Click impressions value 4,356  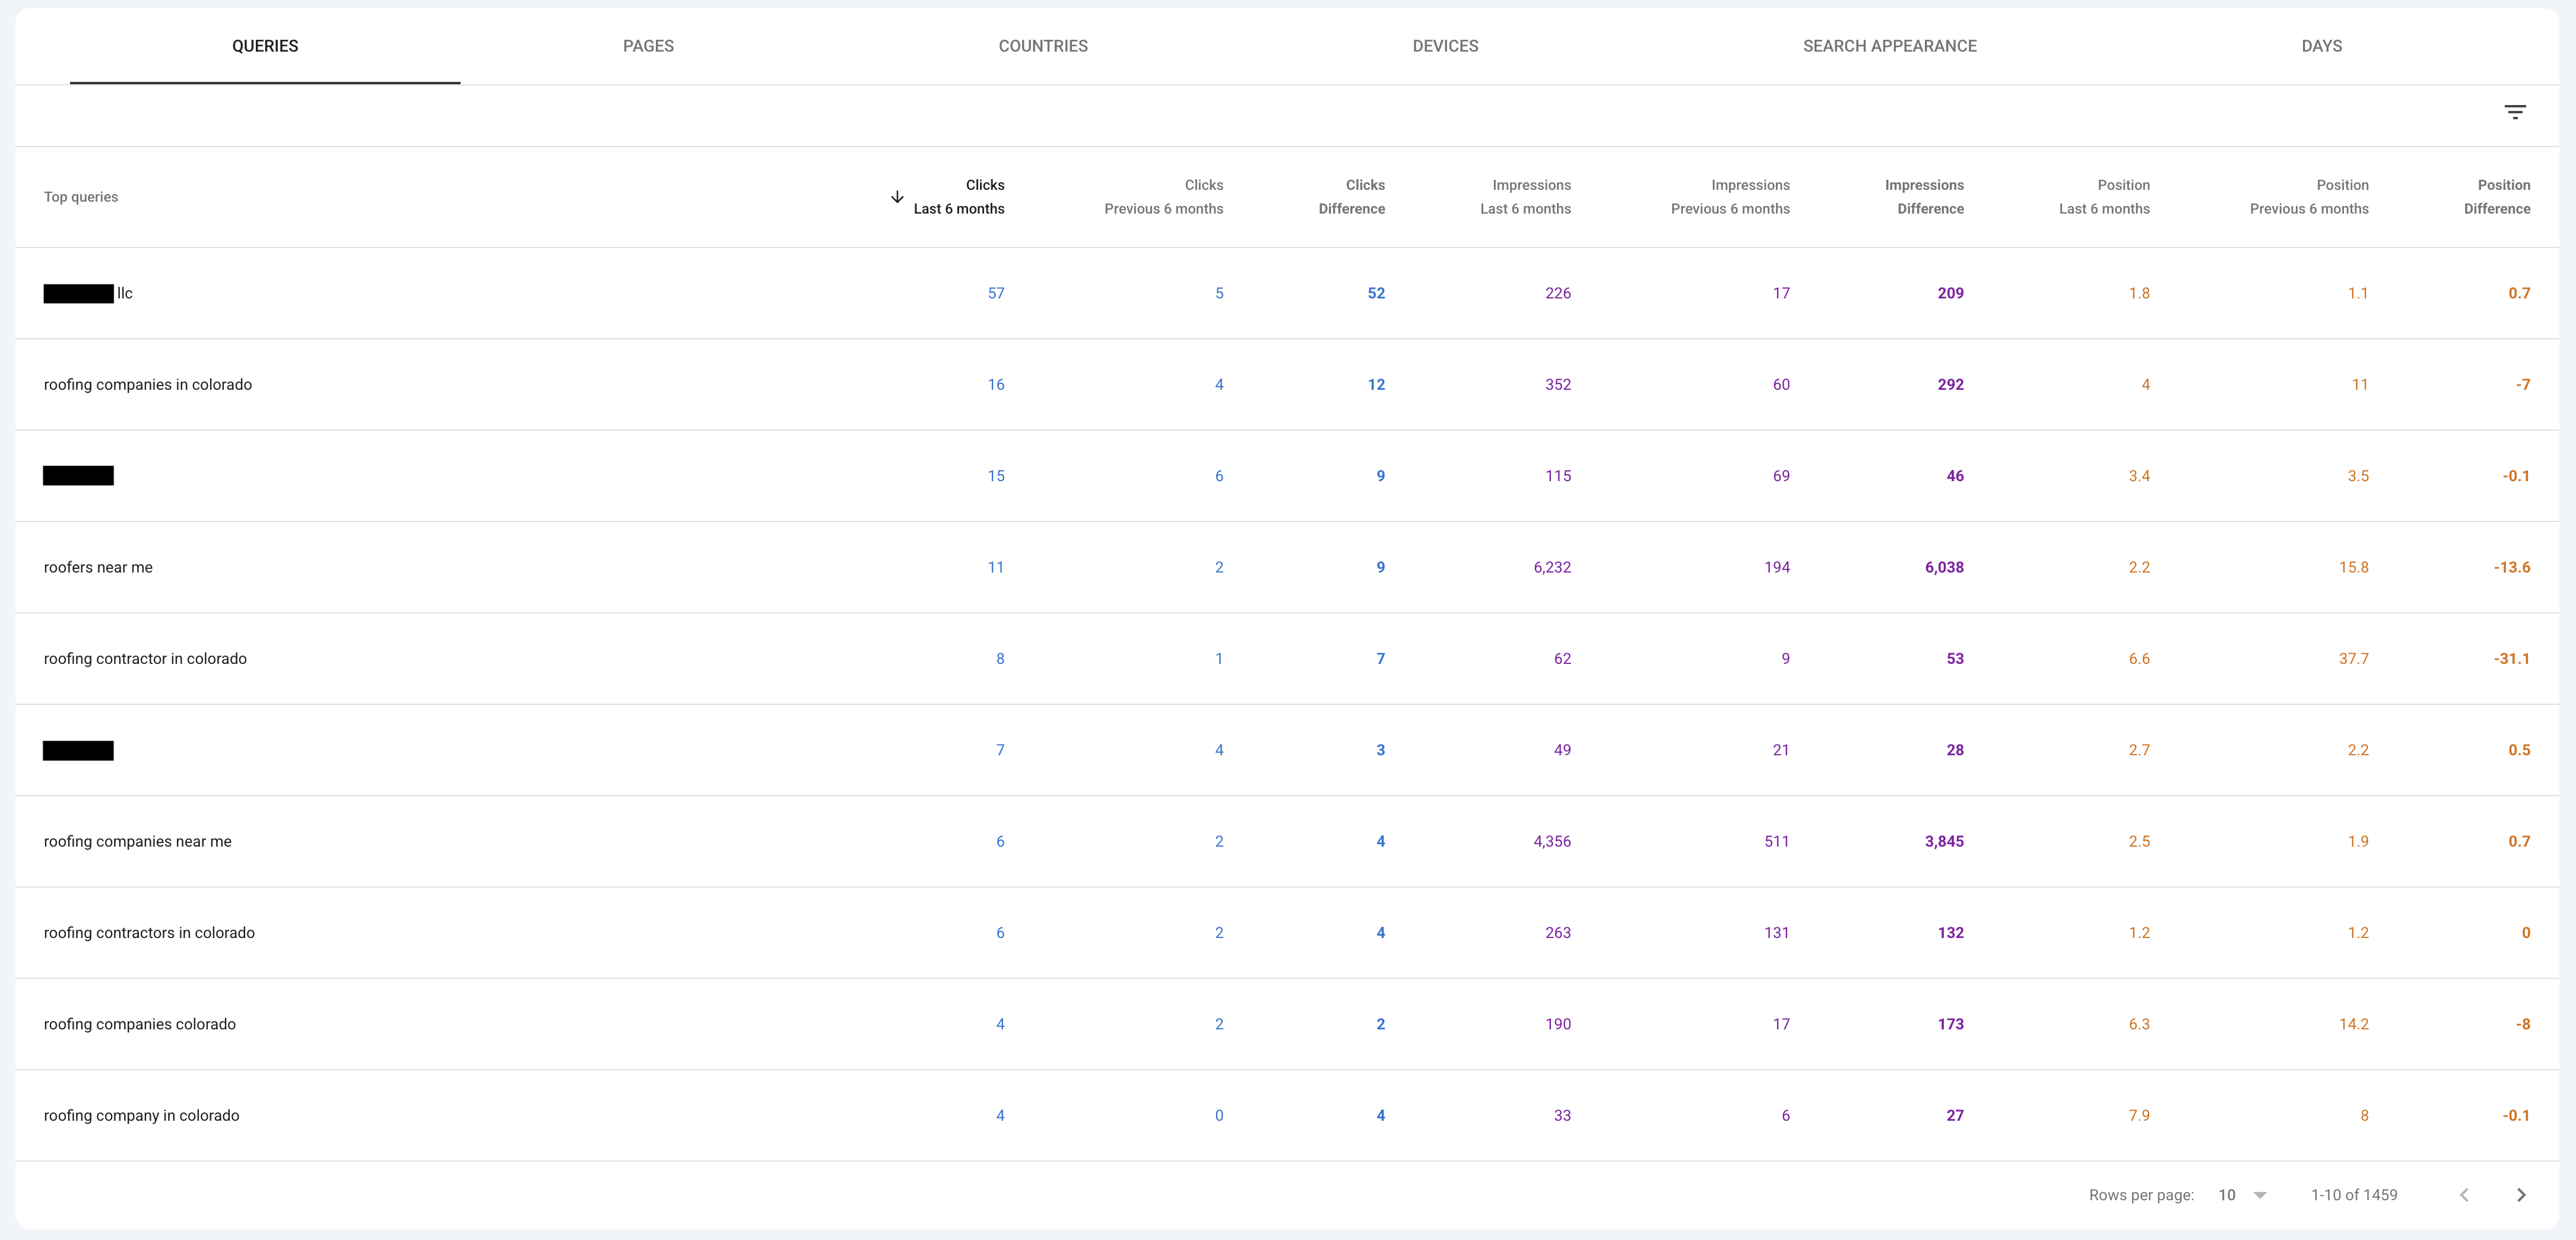pos(1552,841)
